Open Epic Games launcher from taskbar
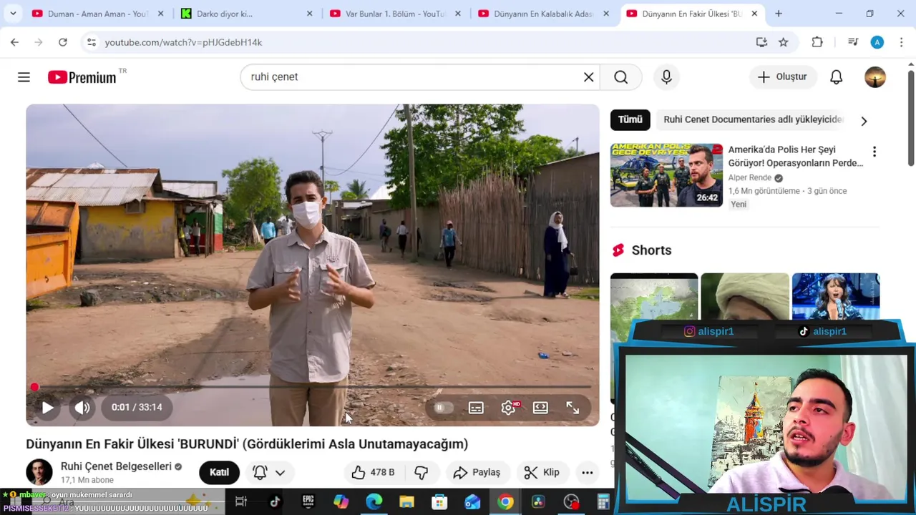Screen dimensions: 916x515 [x=308, y=502]
